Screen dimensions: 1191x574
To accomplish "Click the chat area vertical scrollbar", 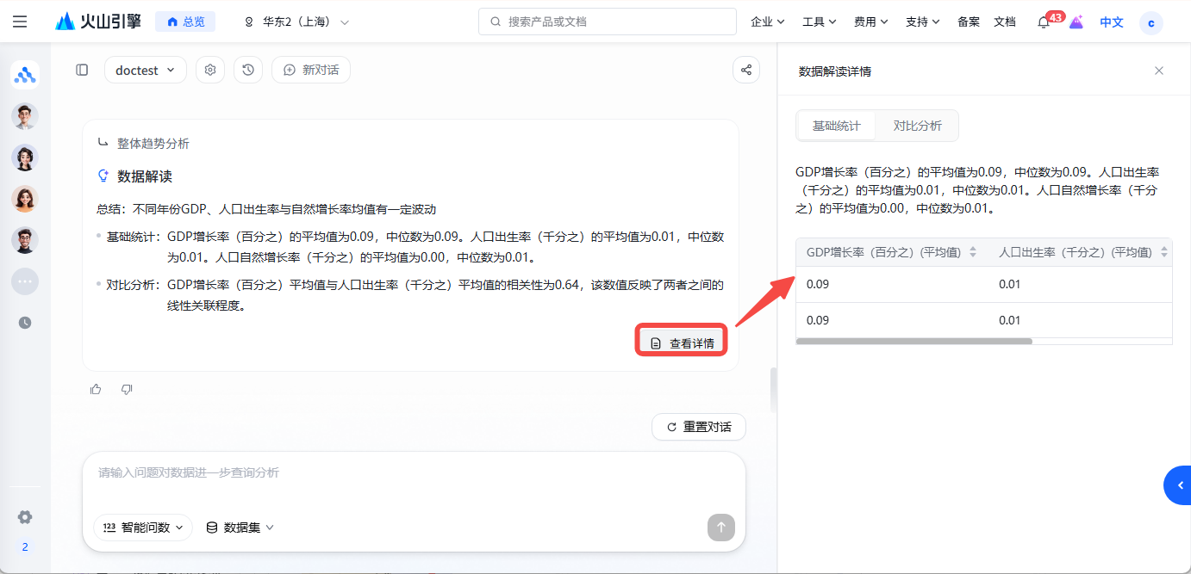I will 773,390.
